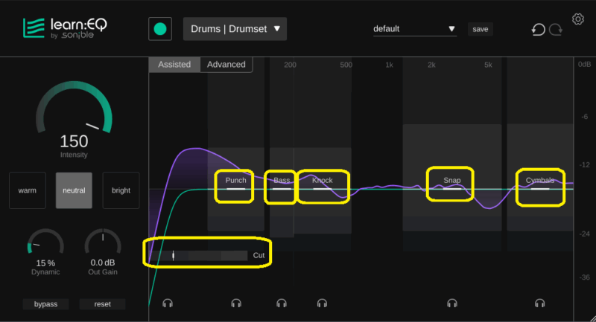Solo the Cymbals band headphone icon
This screenshot has width=596, height=322.
click(x=540, y=303)
